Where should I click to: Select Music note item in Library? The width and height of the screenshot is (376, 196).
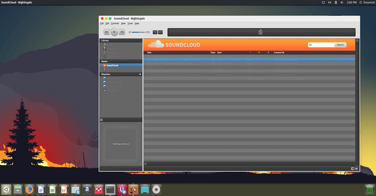(121, 44)
